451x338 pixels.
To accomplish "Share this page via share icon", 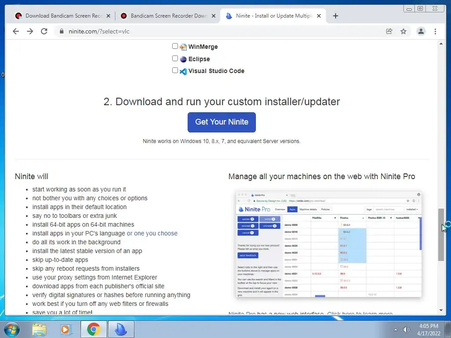I will 389,31.
